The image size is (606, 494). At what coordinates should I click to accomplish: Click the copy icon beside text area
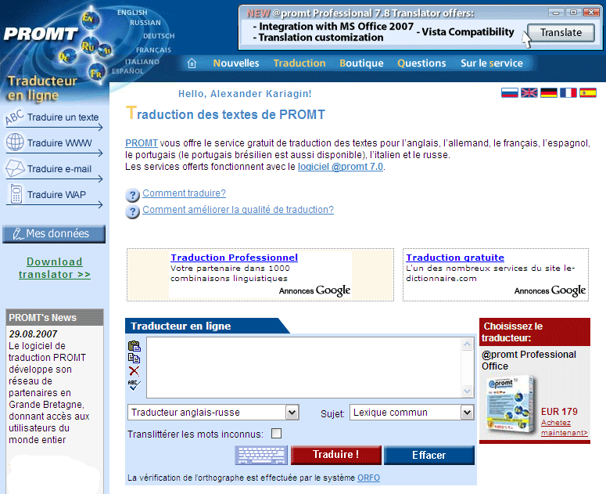pyautogui.click(x=134, y=359)
